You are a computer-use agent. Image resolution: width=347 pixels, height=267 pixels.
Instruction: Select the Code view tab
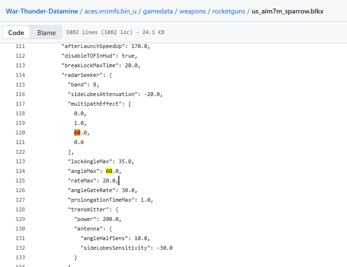tap(16, 33)
